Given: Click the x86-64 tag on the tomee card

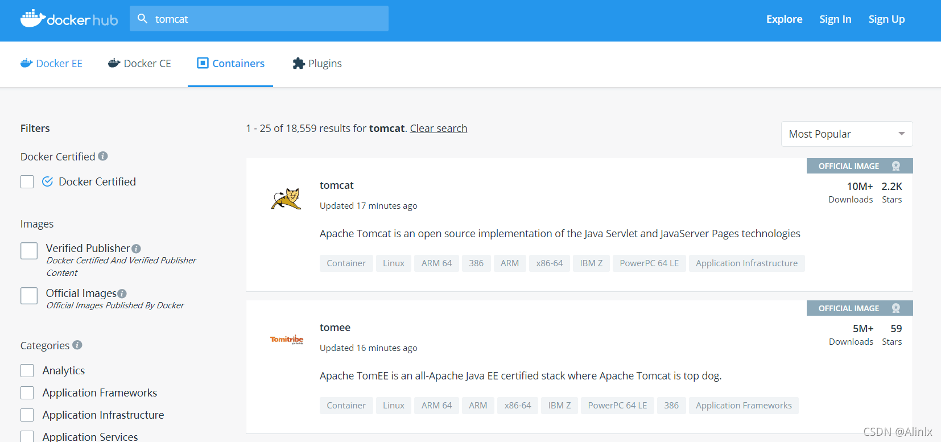Looking at the screenshot, I should coord(518,405).
